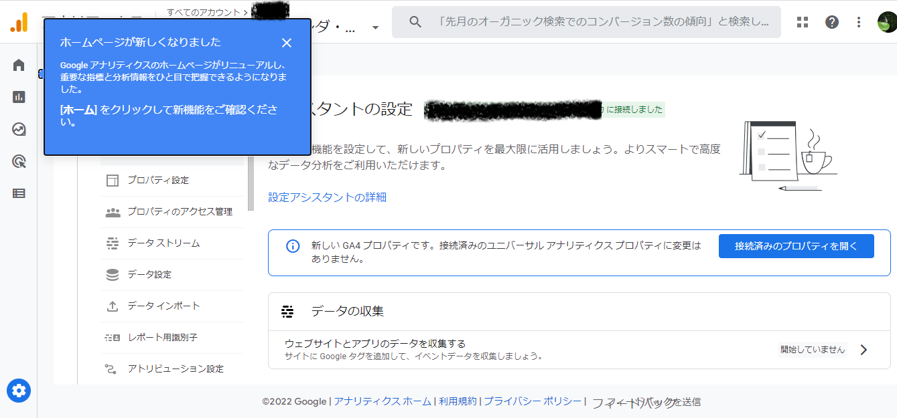897x418 pixels.
Task: Open the Advertising cursor target icon
Action: click(19, 161)
